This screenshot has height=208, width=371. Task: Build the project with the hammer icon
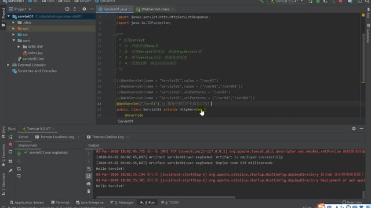pyautogui.click(x=261, y=1)
